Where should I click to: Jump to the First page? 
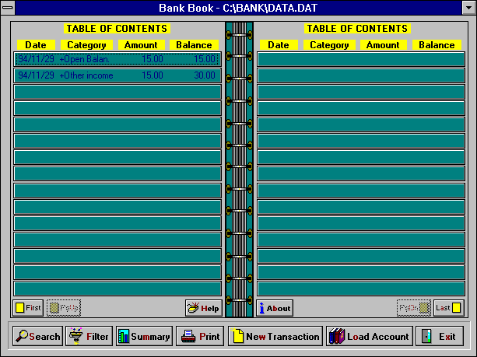[x=28, y=308]
